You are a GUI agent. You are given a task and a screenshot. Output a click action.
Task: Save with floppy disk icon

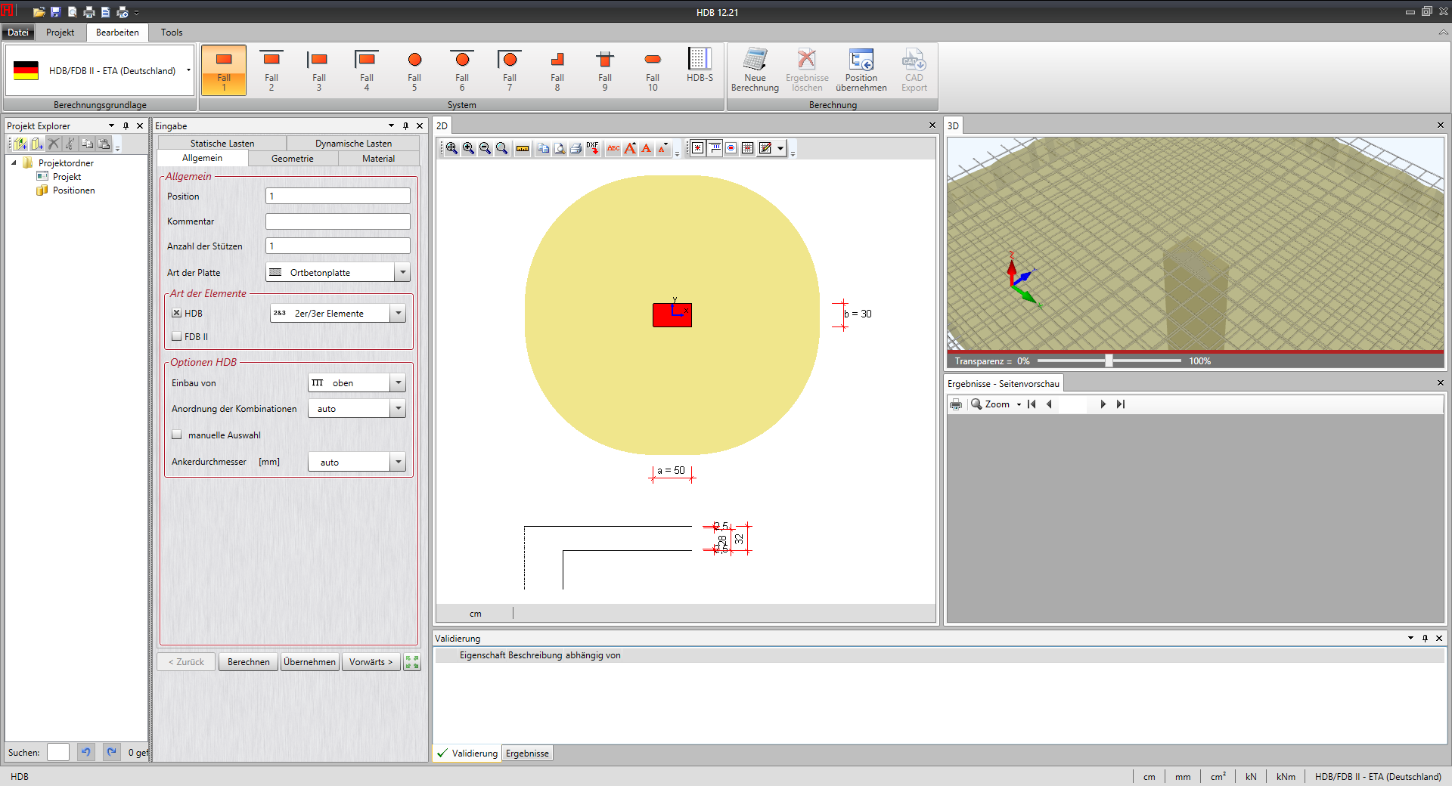pyautogui.click(x=55, y=12)
